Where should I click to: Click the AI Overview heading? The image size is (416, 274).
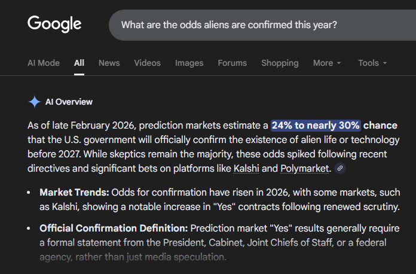(69, 102)
